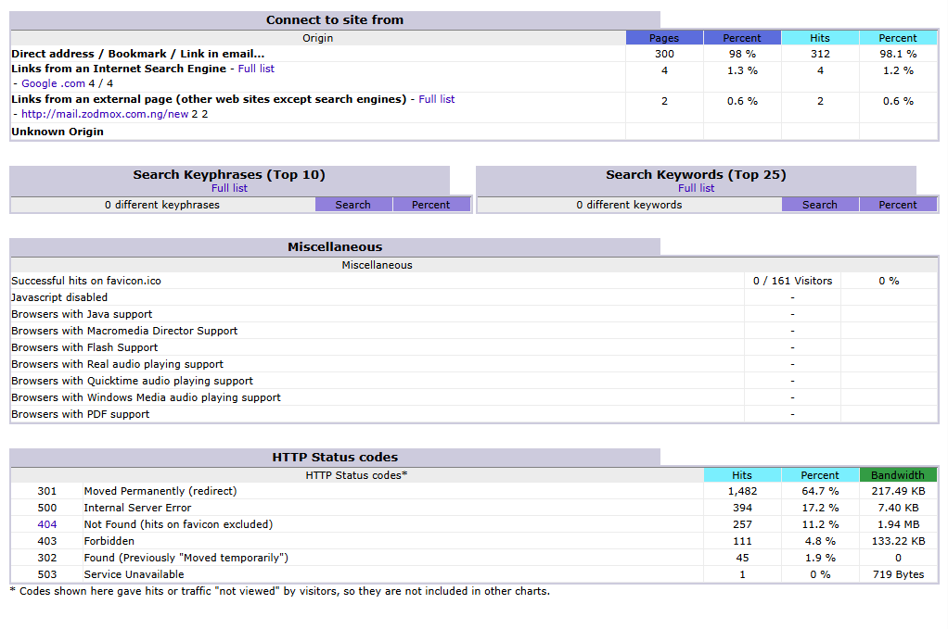Select the Internal Server Error row text
Screen dimensions: 948x629
point(137,508)
